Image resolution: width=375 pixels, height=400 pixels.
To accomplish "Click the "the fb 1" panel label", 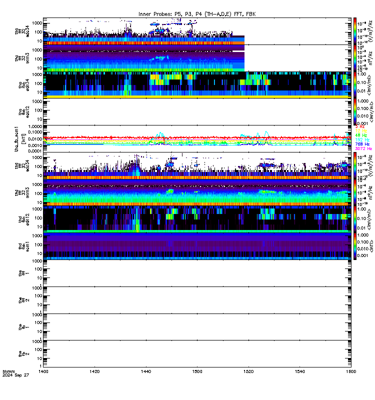I will tap(24, 327).
